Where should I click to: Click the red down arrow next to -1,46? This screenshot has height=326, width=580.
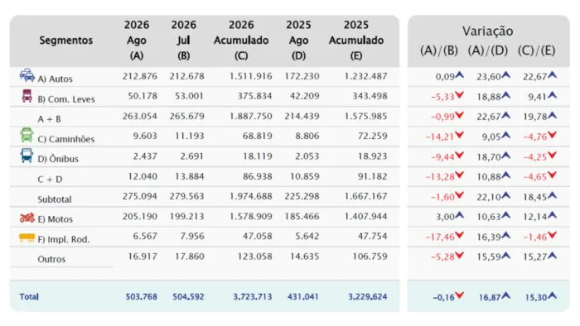pos(552,235)
